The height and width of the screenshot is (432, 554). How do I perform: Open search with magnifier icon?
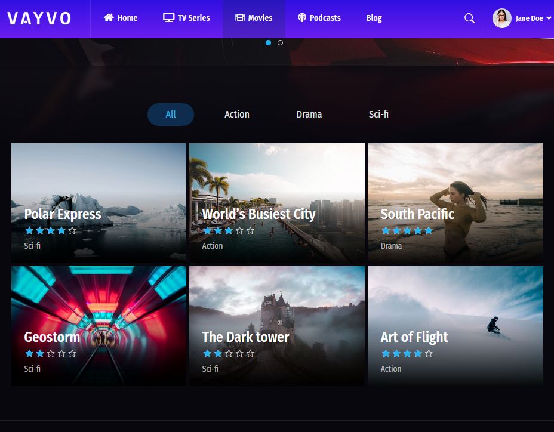click(469, 18)
